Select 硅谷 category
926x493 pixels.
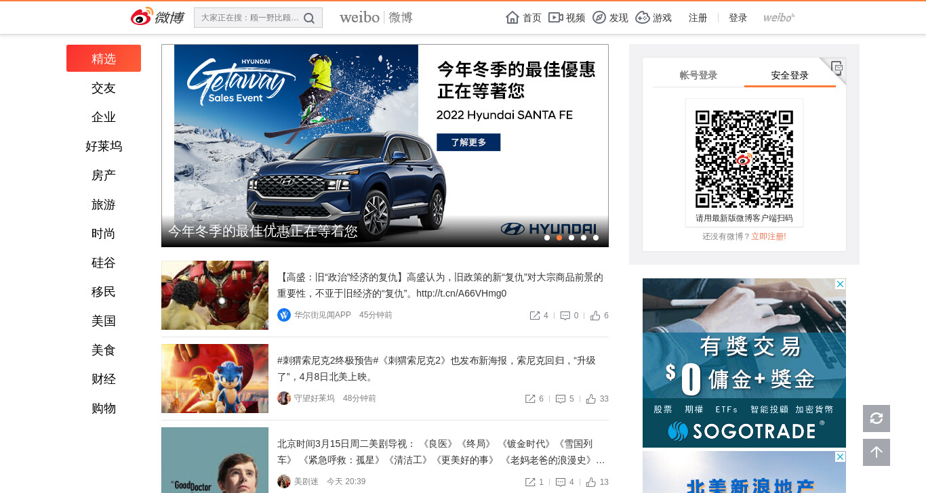[104, 263]
